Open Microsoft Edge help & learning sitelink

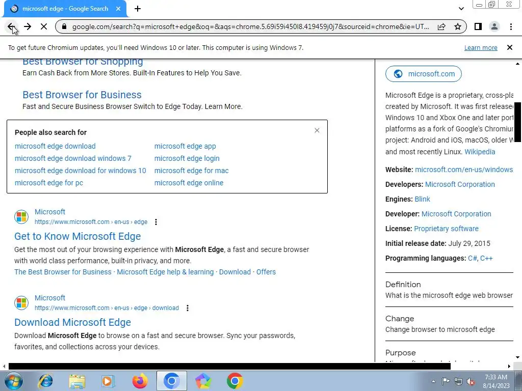[165, 272]
